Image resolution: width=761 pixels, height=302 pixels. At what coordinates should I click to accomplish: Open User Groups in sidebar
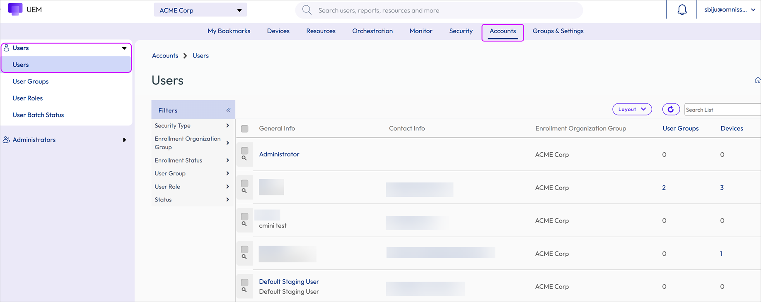[31, 81]
